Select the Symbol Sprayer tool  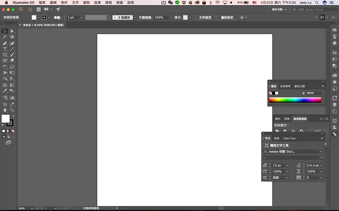pyautogui.click(x=5, y=98)
